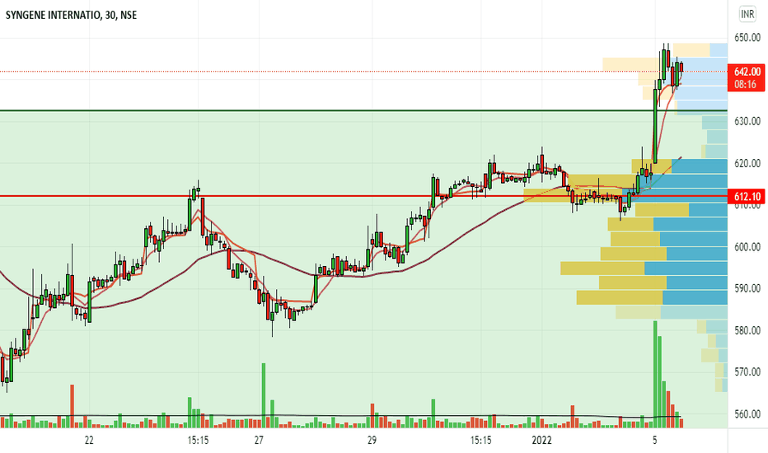This screenshot has width=768, height=453.
Task: Click the 650.00 price axis label
Action: pyautogui.click(x=747, y=38)
